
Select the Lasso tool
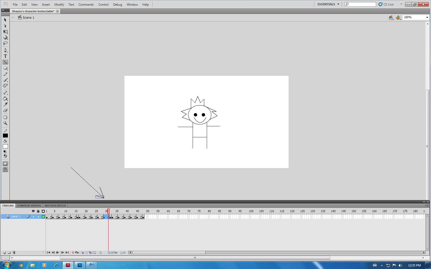click(5, 43)
